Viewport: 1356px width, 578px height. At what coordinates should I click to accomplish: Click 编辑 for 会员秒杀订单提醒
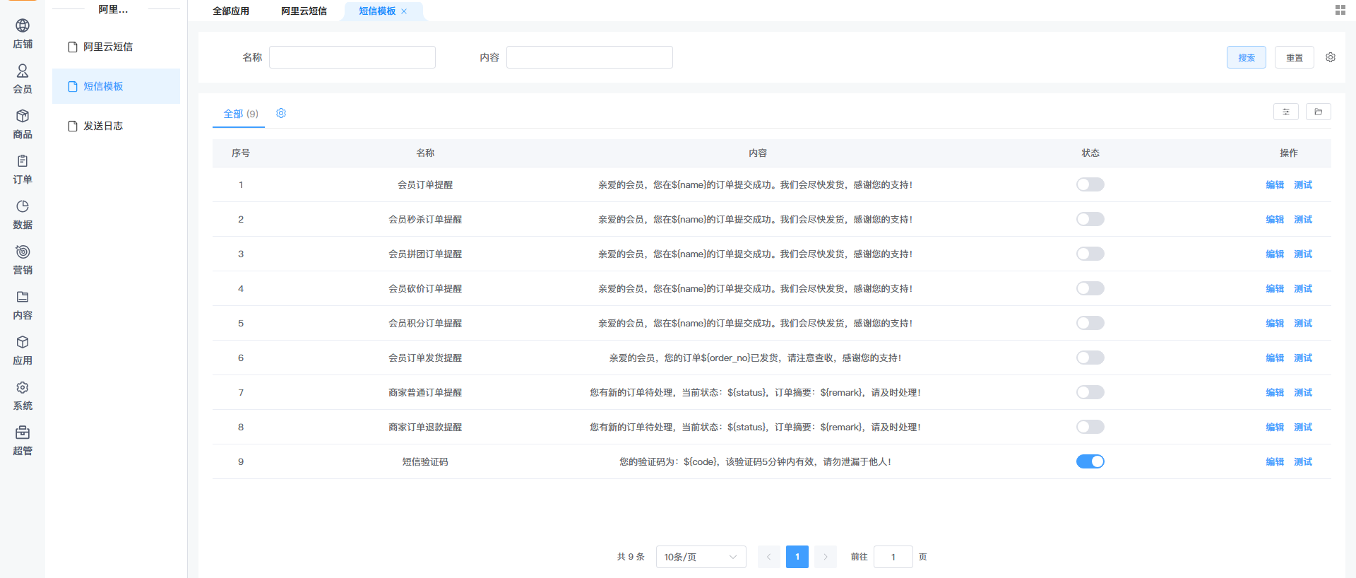[1275, 219]
